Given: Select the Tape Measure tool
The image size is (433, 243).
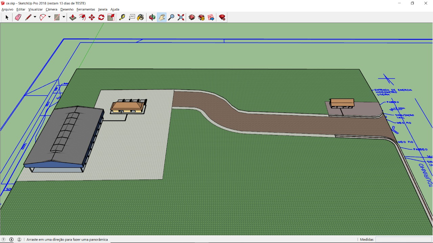Looking at the screenshot, I should [x=122, y=17].
